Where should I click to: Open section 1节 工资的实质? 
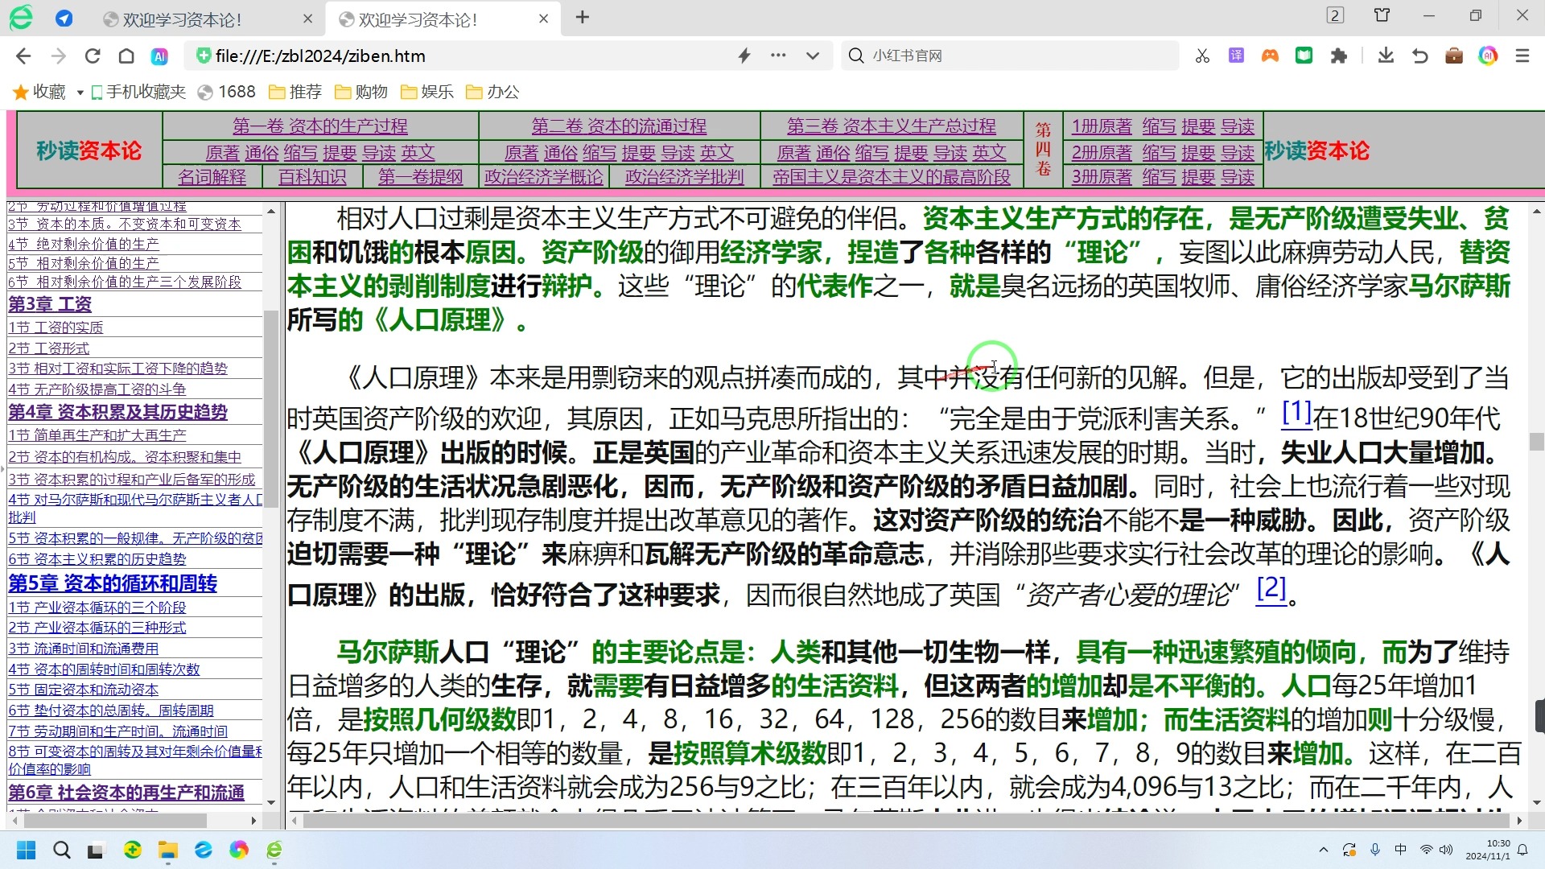pyautogui.click(x=56, y=327)
